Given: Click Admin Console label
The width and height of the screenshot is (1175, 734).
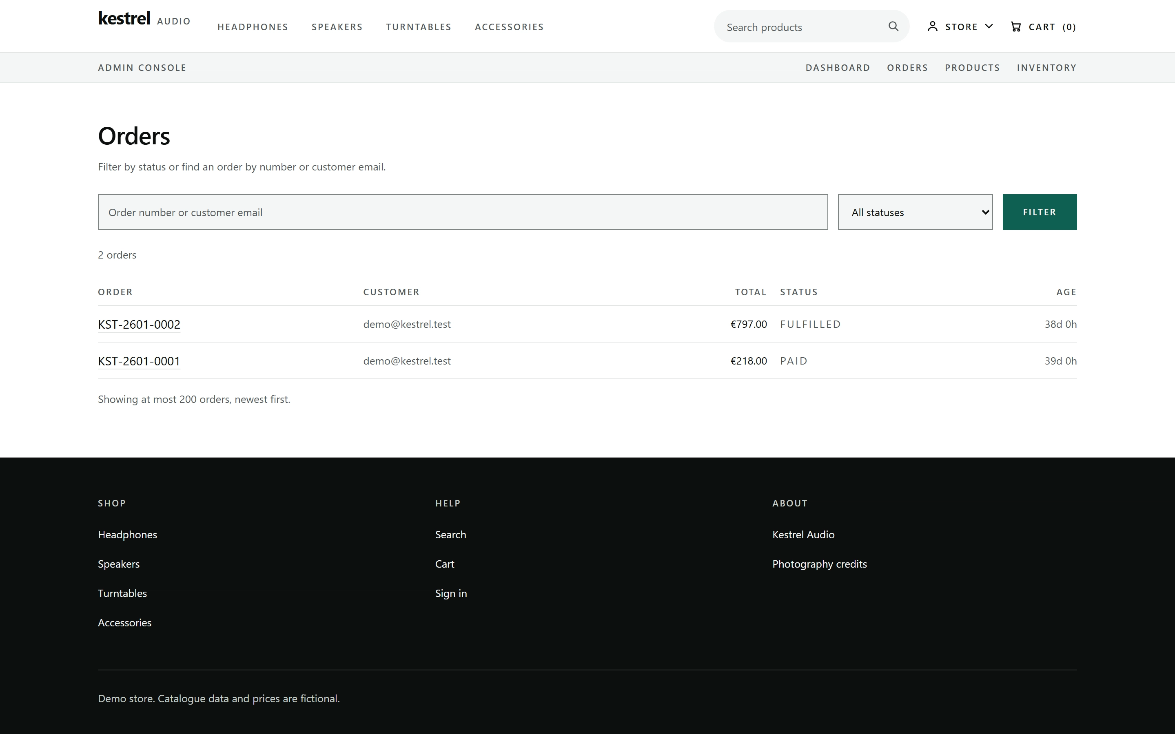Looking at the screenshot, I should (142, 68).
